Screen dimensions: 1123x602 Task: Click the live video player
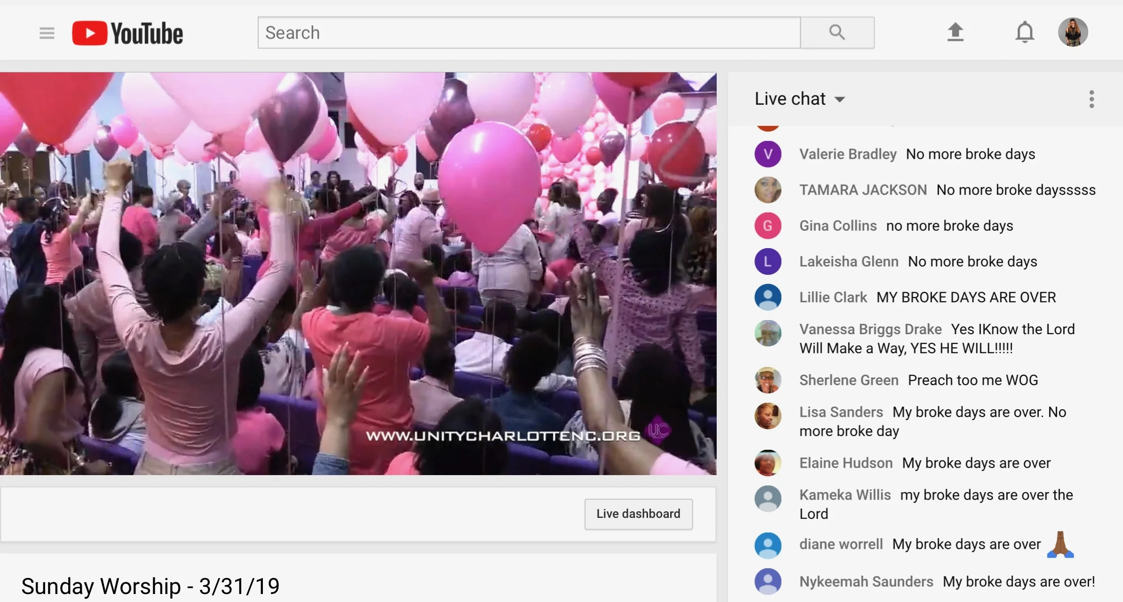358,273
